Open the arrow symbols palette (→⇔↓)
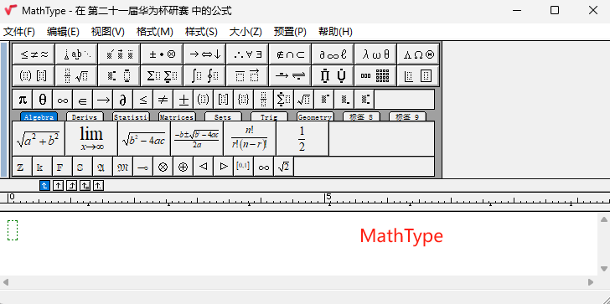This screenshot has height=304, width=610. (x=204, y=54)
